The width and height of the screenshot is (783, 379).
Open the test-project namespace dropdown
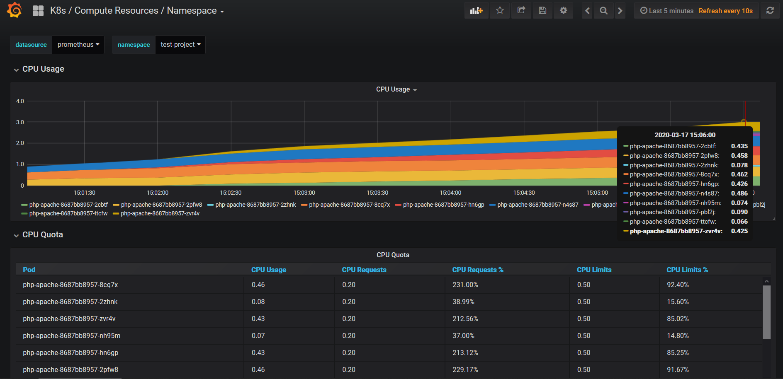pyautogui.click(x=180, y=45)
